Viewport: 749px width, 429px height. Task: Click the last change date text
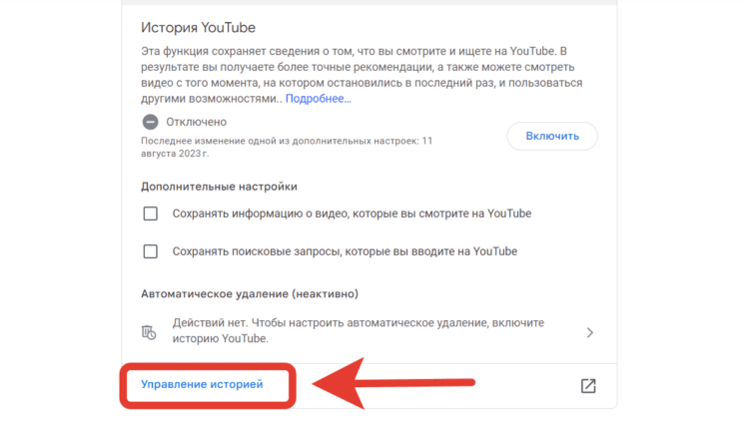pos(287,147)
